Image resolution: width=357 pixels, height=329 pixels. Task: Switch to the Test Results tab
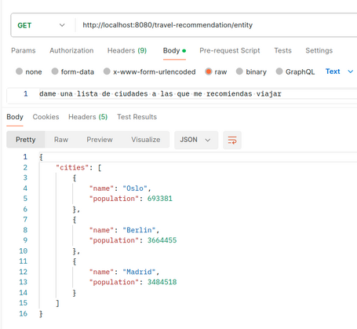tap(137, 117)
